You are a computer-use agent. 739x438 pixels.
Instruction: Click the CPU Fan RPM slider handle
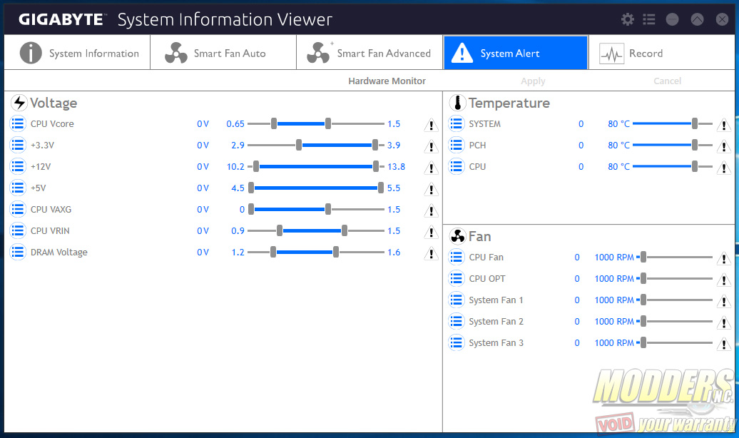click(x=643, y=258)
